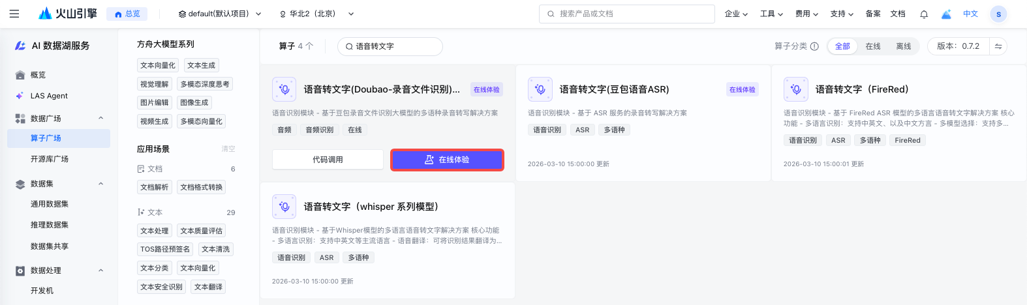Select the 视觉理解 filter tag

[155, 84]
